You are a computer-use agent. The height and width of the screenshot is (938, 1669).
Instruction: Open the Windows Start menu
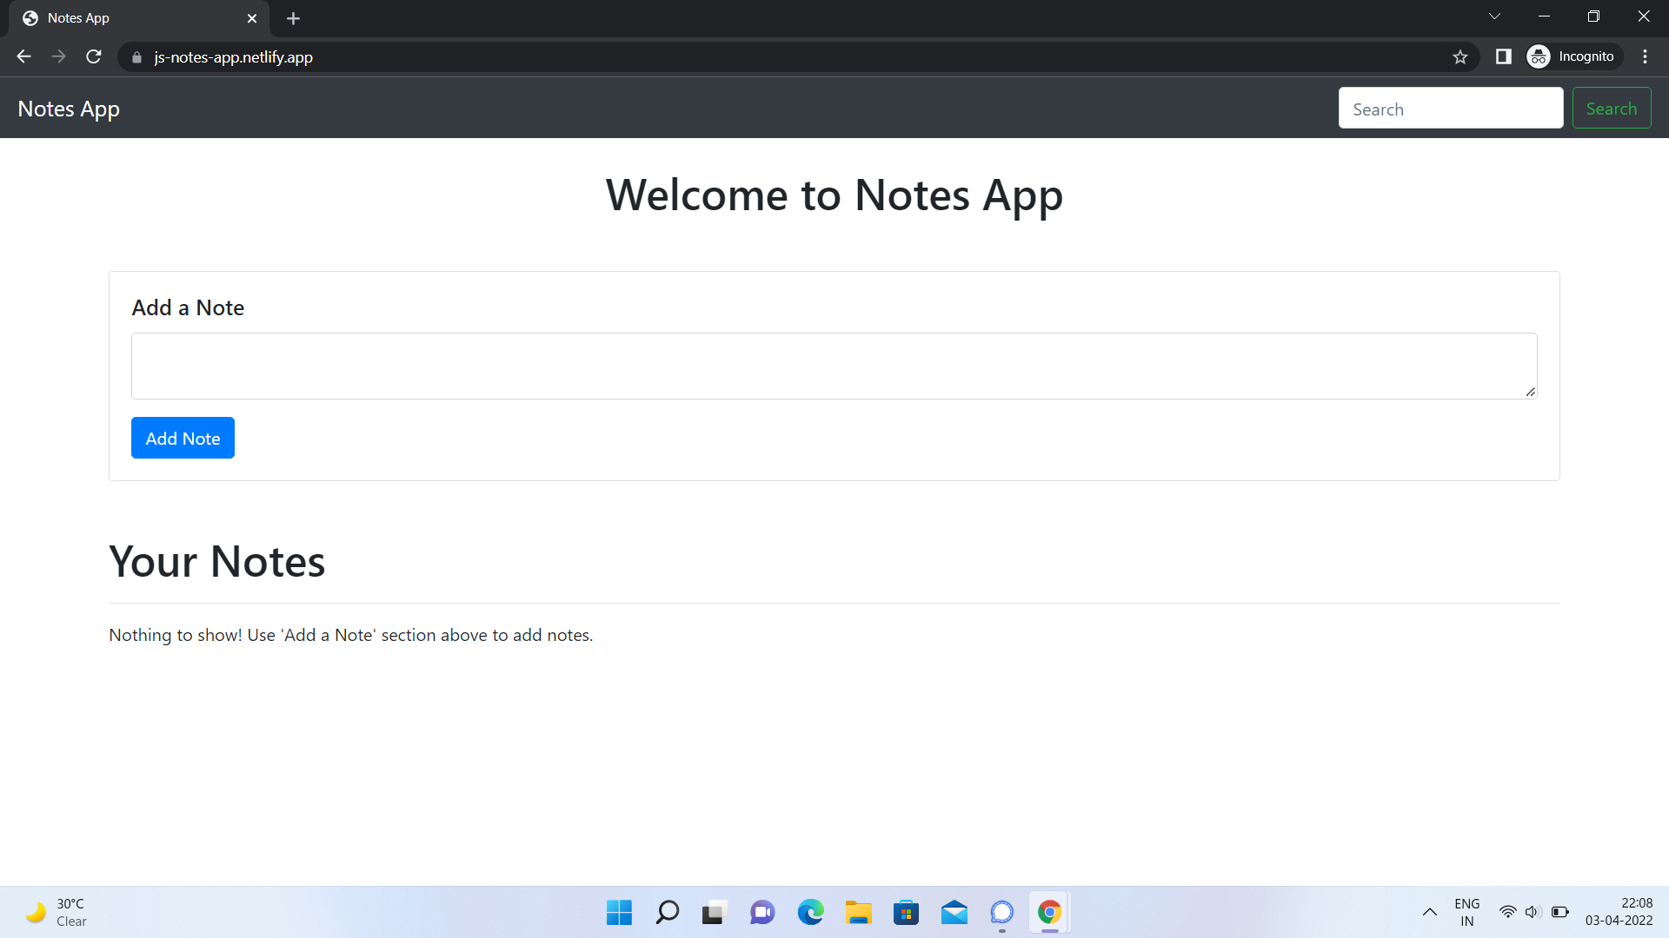tap(619, 913)
